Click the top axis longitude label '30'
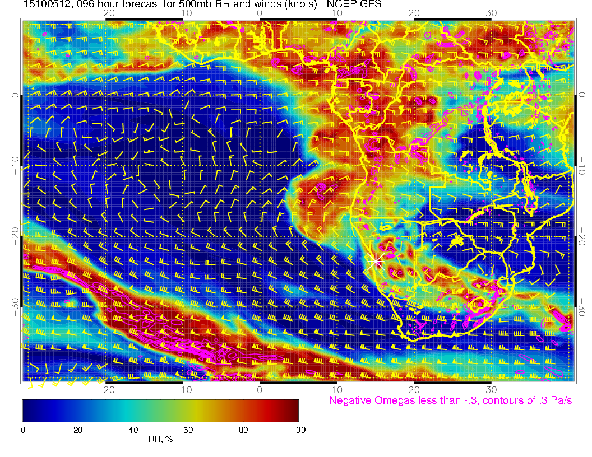 pos(491,13)
